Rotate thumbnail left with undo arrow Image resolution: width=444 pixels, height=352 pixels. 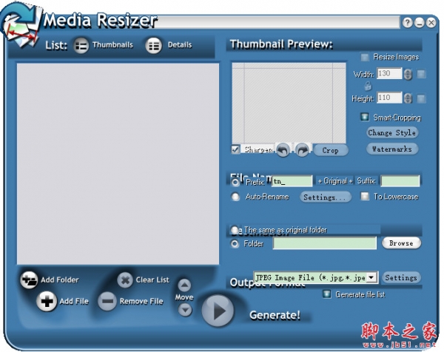[283, 149]
